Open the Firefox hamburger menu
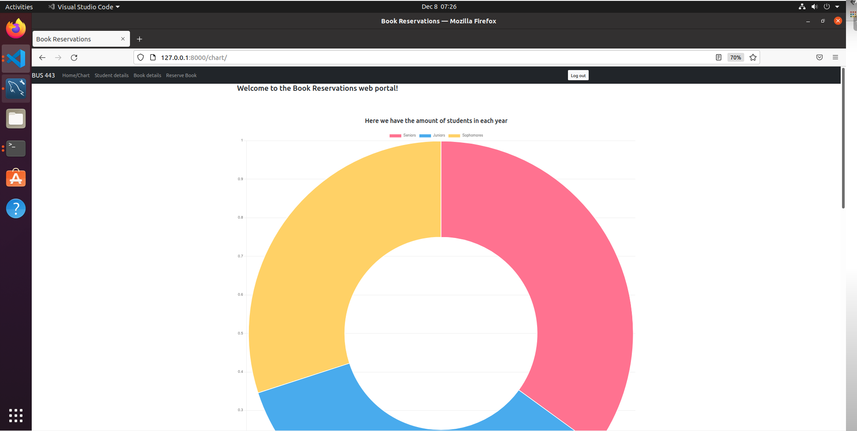Screen dimensions: 857x431 pyautogui.click(x=835, y=57)
